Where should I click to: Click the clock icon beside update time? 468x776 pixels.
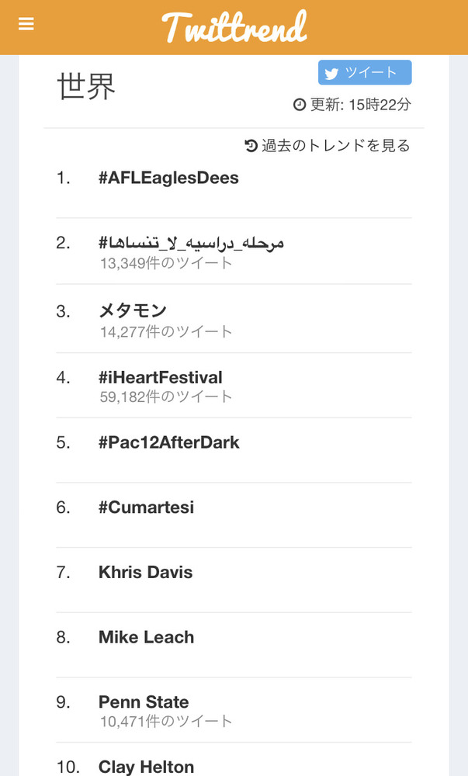[x=300, y=105]
